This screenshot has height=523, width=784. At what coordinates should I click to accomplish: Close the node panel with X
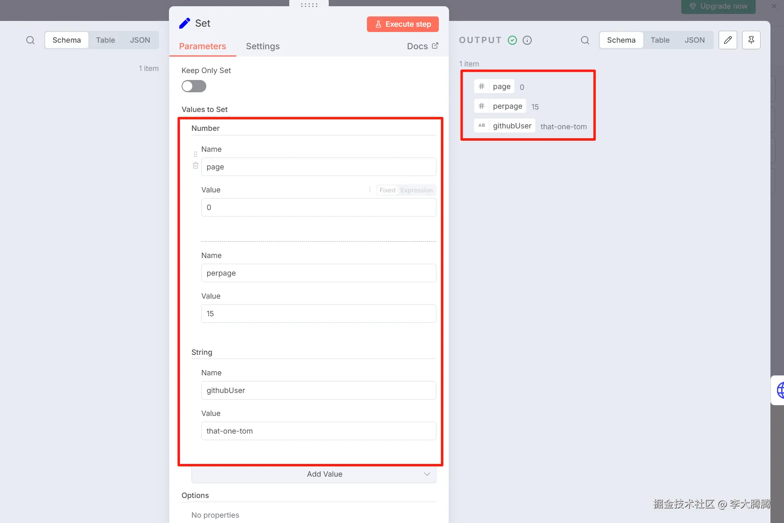coord(774,6)
